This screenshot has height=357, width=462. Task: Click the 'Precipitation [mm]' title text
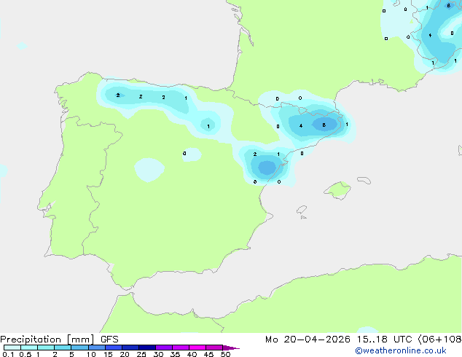(x=47, y=340)
